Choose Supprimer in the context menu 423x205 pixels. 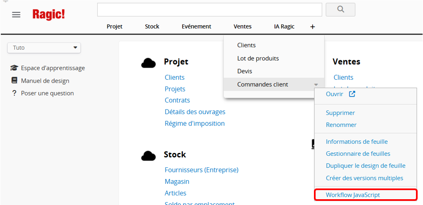[x=340, y=113]
